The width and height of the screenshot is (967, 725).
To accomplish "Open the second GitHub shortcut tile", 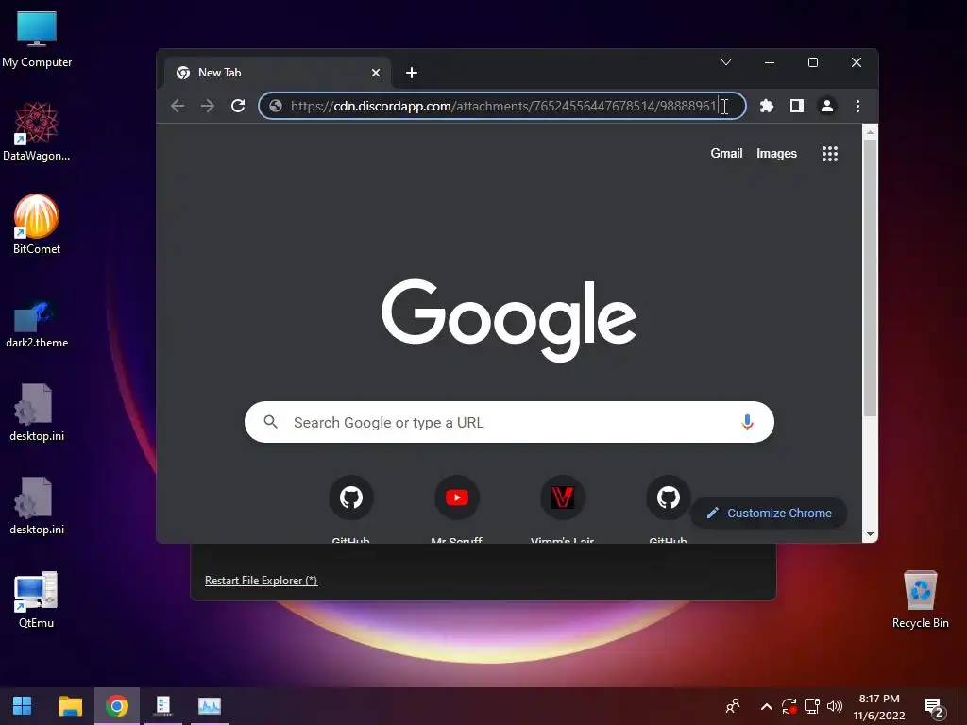I will pyautogui.click(x=669, y=497).
